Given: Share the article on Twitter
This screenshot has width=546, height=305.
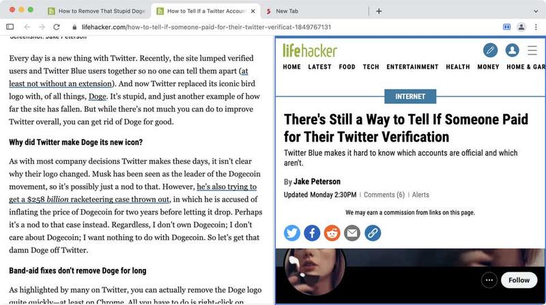Looking at the screenshot, I should click(292, 234).
